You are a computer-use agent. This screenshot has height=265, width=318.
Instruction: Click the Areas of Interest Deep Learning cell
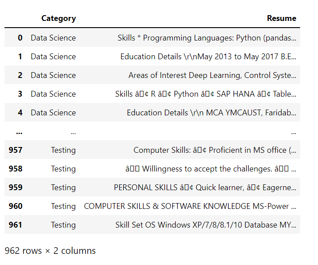click(212, 75)
